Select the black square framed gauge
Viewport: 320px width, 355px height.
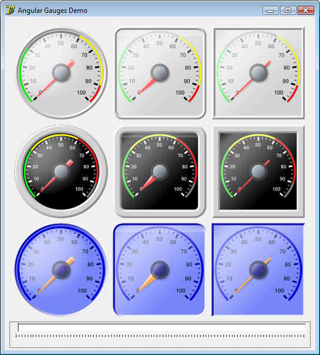click(x=258, y=172)
